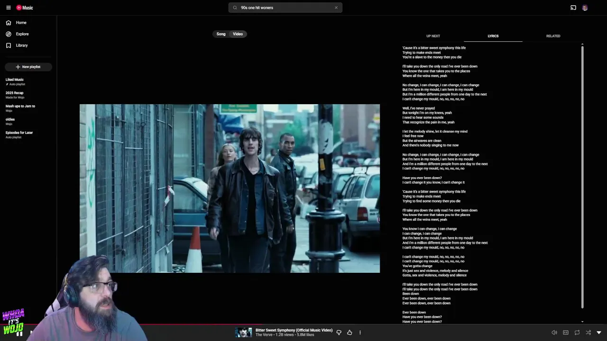This screenshot has height=341, width=607.
Task: Click lyric "I need to hear some sounds"
Action: 423,117
